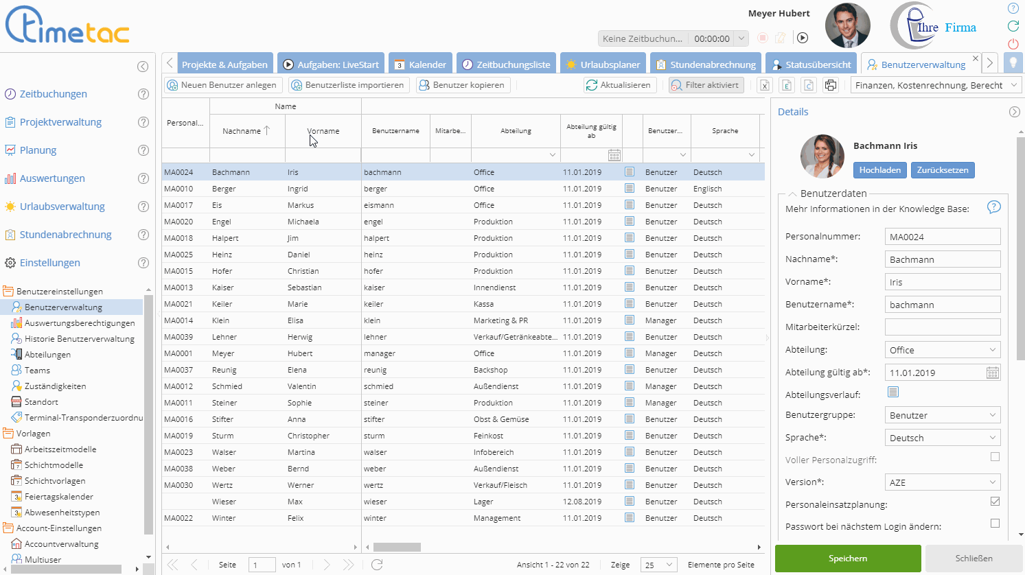Viewport: 1025px width, 575px height.
Task: Switch to the Urlaubsplaner tab
Action: (603, 64)
